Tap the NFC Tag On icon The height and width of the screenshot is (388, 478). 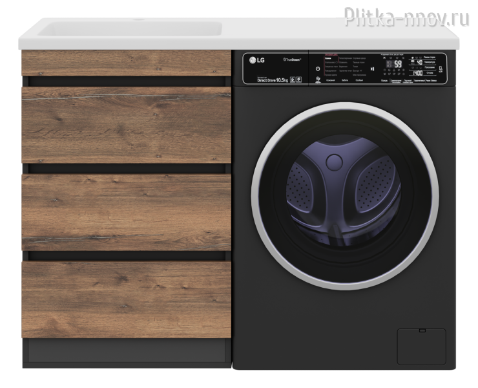pos(440,69)
